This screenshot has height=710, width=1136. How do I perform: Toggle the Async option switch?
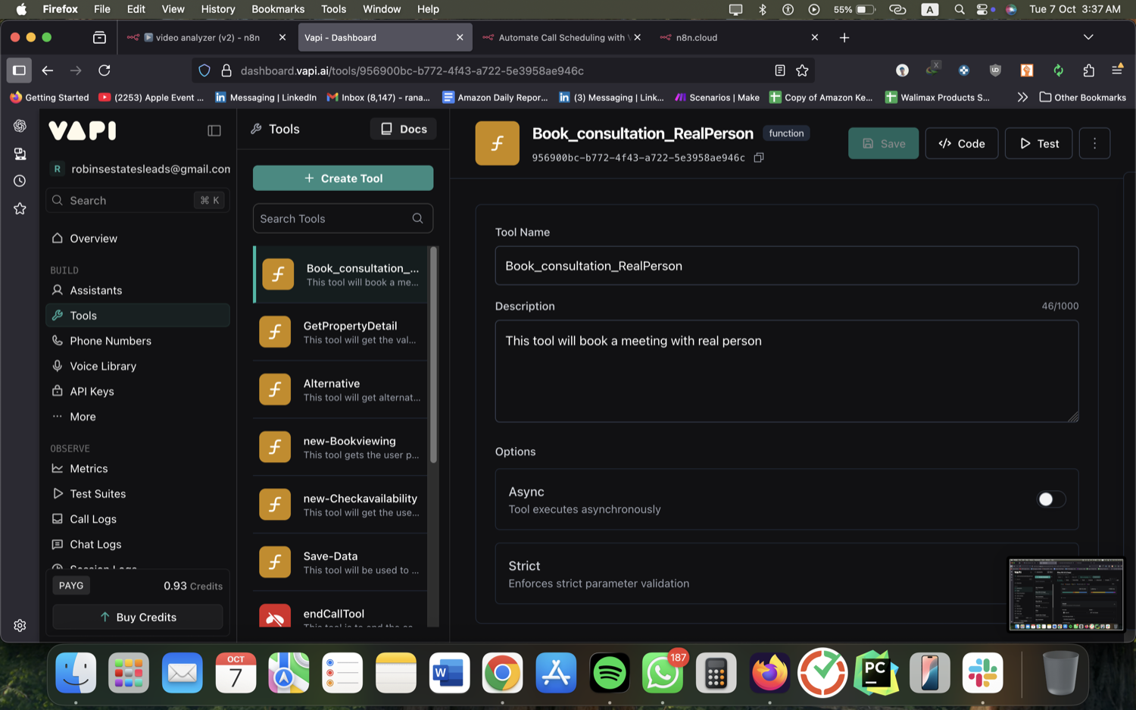click(1051, 499)
